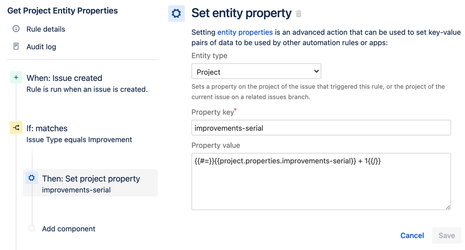
Task: Select If: matches condition
Action: point(47,128)
